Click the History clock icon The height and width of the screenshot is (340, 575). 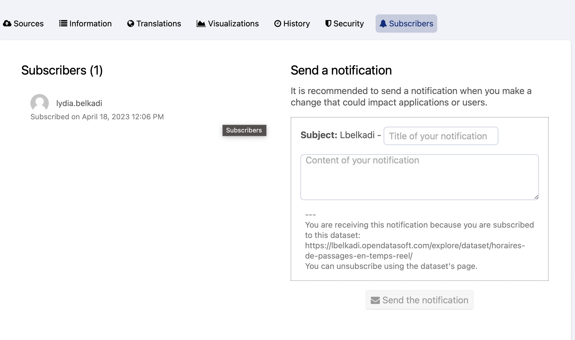coord(277,24)
